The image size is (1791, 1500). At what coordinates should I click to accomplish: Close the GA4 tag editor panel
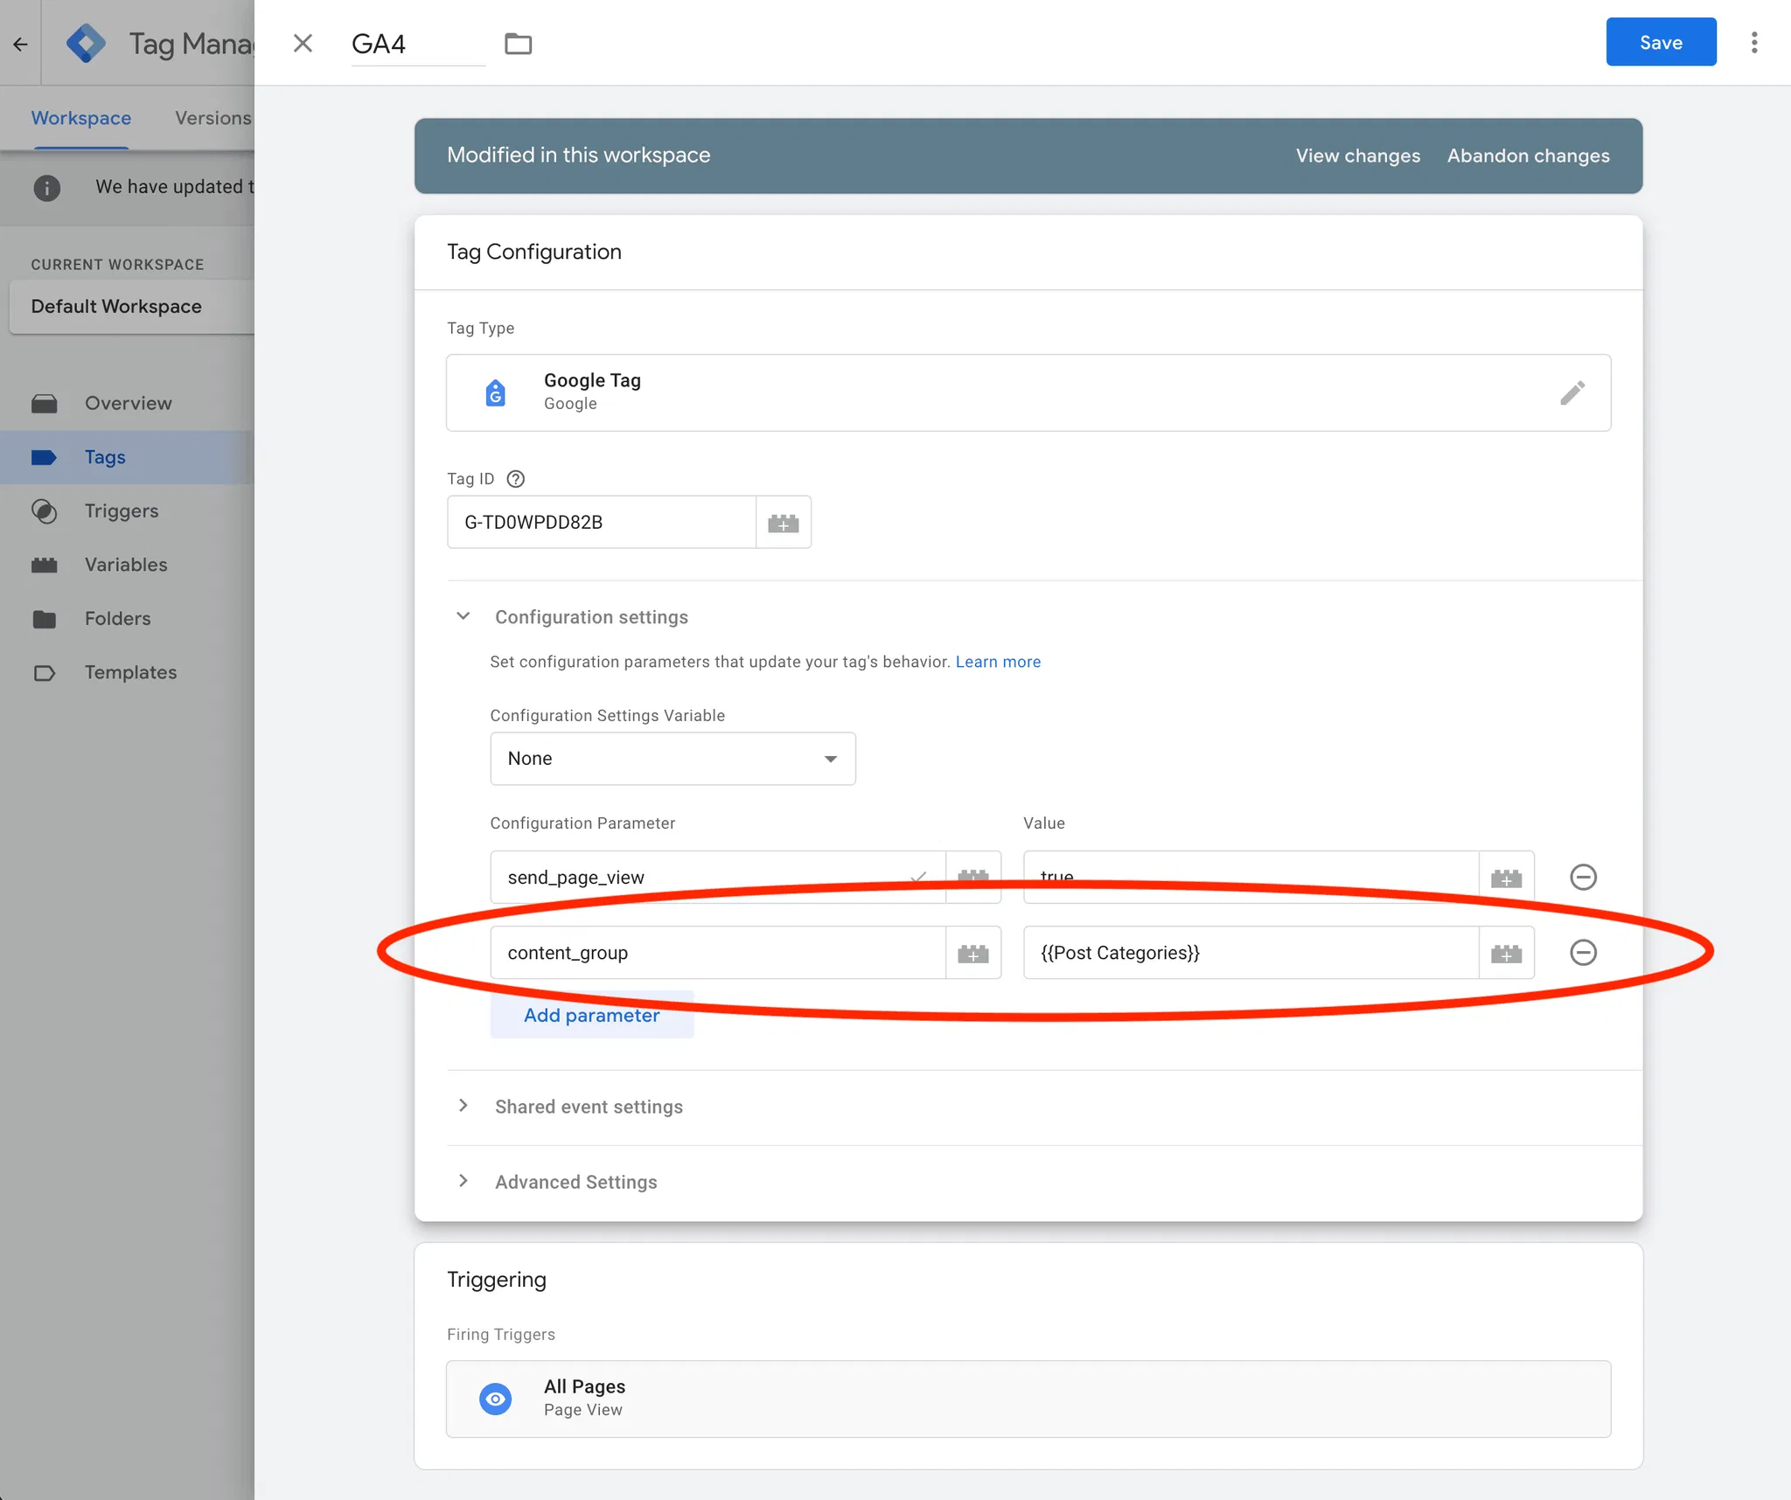(x=303, y=44)
